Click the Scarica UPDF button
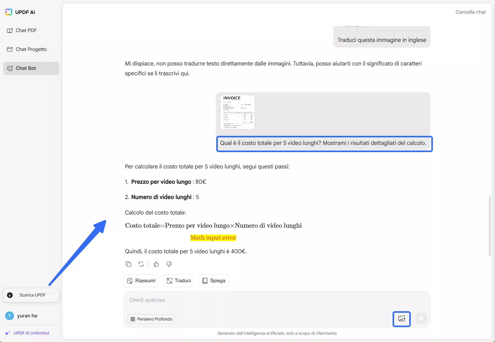Image resolution: width=495 pixels, height=342 pixels. point(31,295)
